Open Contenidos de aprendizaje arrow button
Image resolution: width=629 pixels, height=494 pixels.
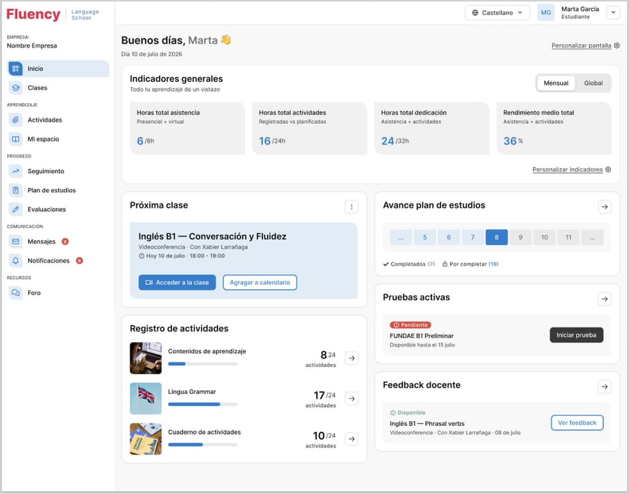click(x=352, y=358)
